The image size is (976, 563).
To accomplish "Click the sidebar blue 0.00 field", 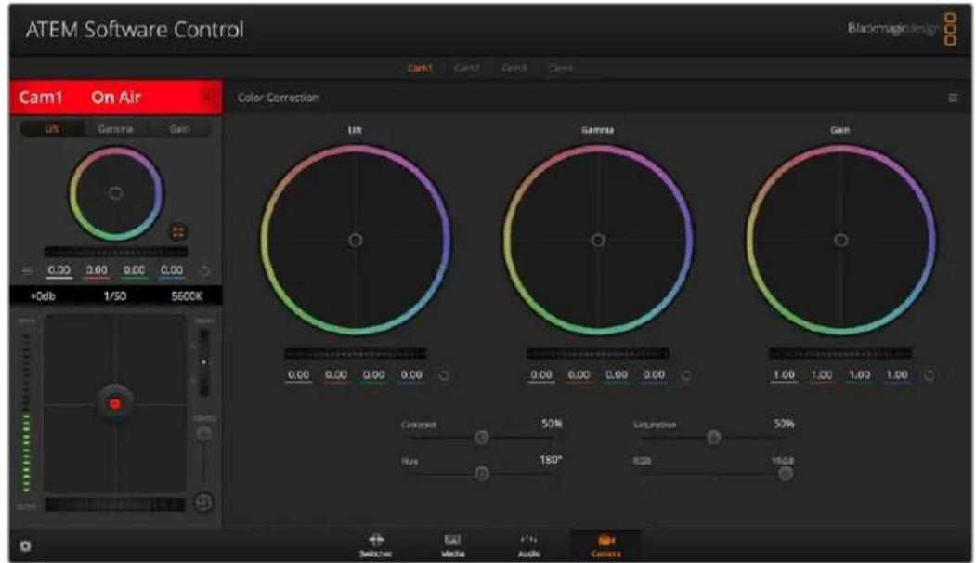I will 172,271.
